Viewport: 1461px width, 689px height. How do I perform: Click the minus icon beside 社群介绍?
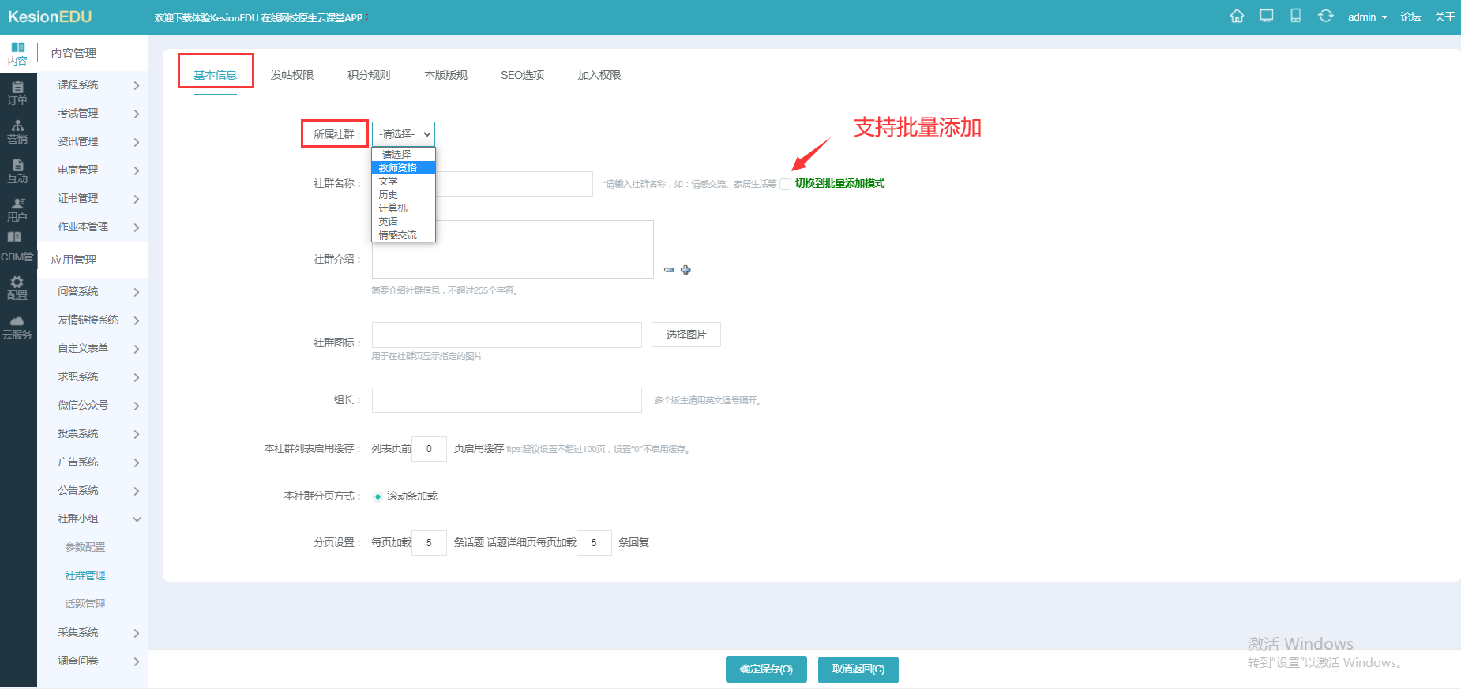tap(669, 270)
